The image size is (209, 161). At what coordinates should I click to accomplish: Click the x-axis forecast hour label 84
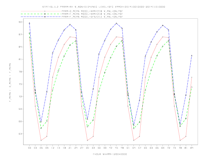(192, 148)
